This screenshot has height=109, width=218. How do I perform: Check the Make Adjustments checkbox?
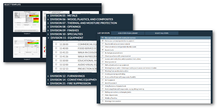[103, 95]
